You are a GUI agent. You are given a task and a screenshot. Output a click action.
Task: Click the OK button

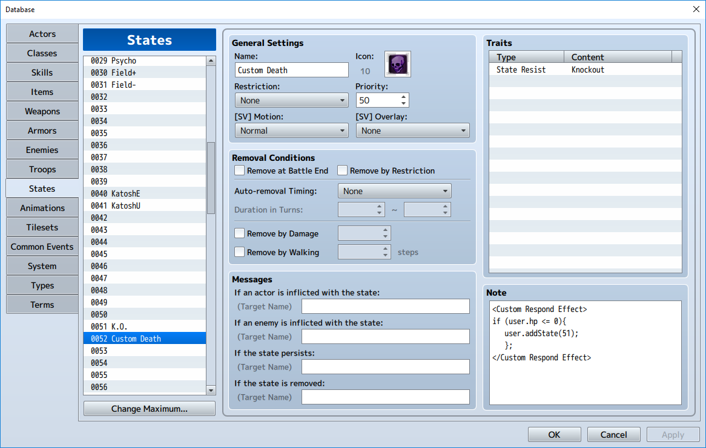coord(554,435)
